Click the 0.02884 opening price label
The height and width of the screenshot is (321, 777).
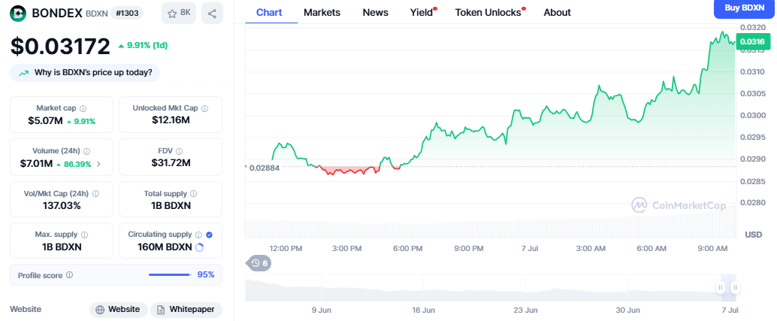point(265,168)
